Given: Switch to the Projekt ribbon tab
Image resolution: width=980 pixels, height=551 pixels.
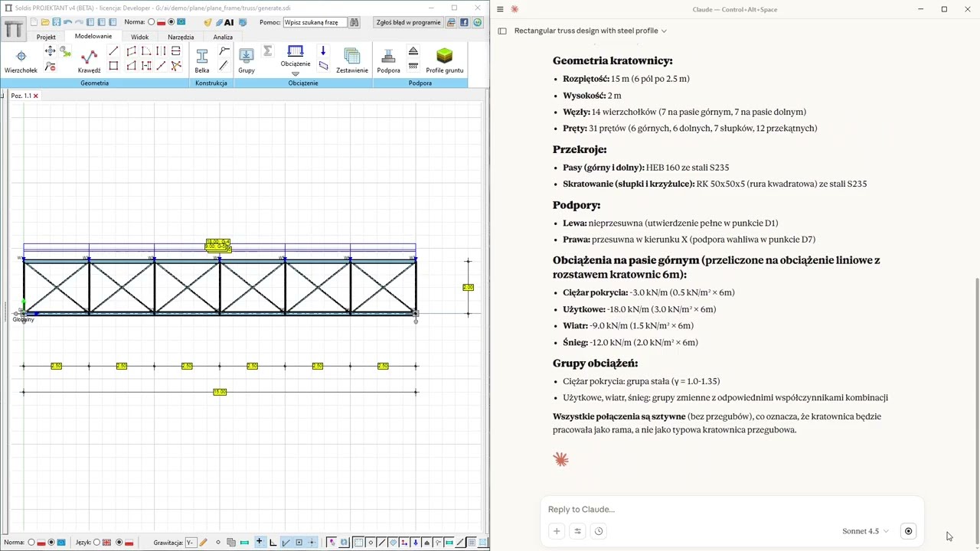Looking at the screenshot, I should pyautogui.click(x=46, y=37).
